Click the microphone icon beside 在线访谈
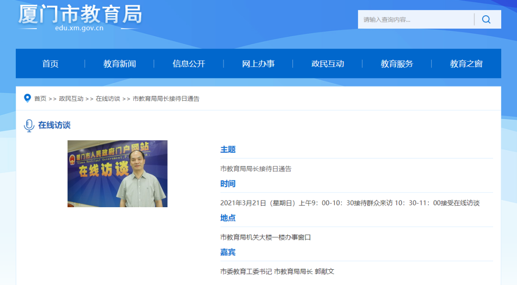Screen dimensions: 517x285 (29, 126)
